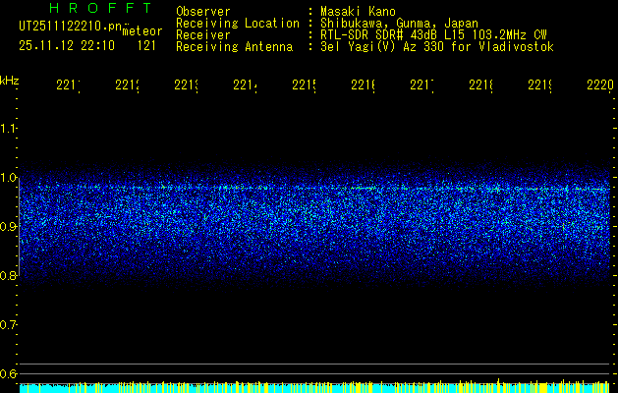Click the 2212 time marker

(x=128, y=85)
